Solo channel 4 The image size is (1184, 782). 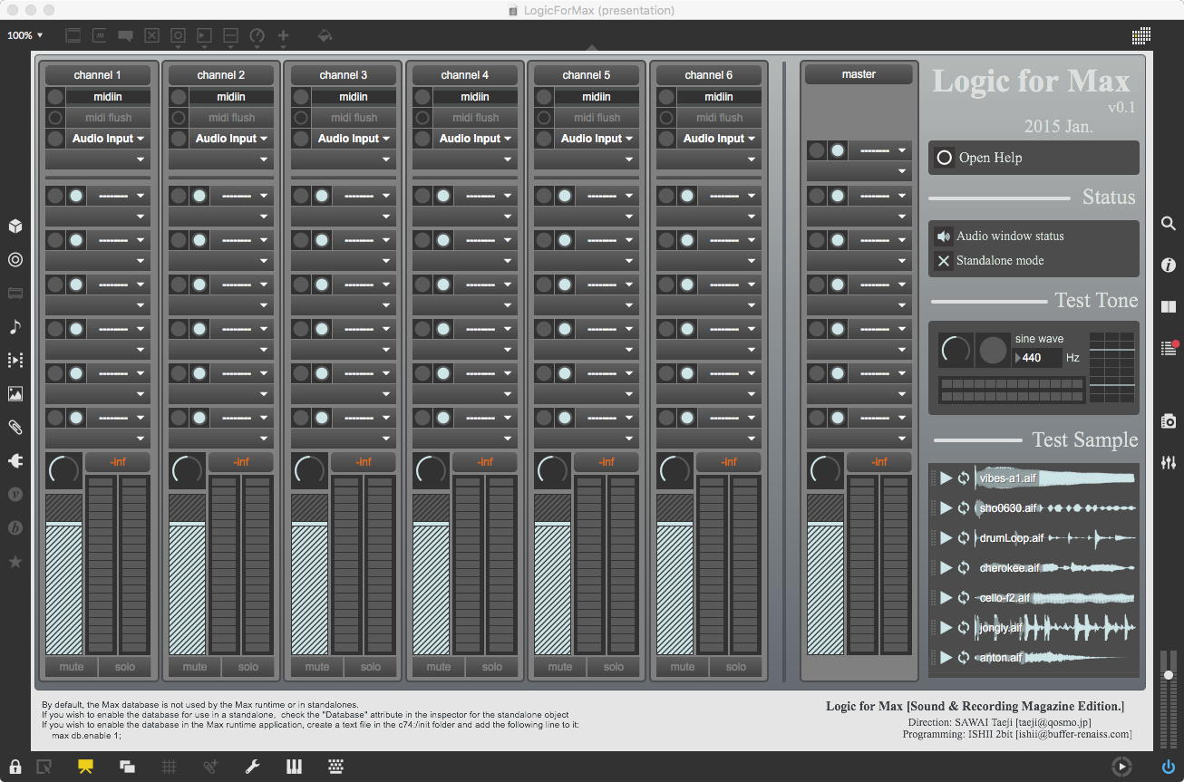(492, 667)
